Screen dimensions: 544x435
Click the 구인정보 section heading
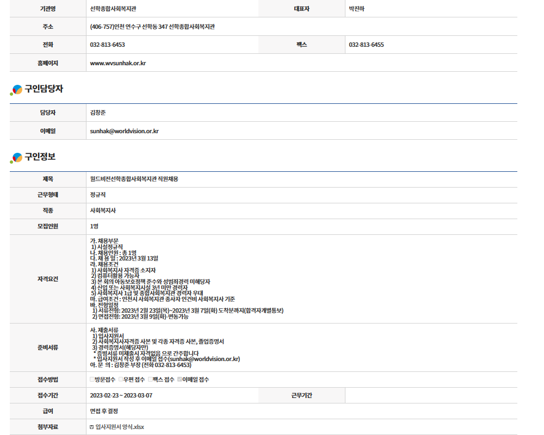click(40, 157)
